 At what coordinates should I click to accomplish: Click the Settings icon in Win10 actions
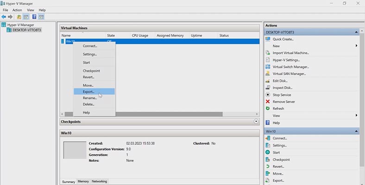point(268,145)
